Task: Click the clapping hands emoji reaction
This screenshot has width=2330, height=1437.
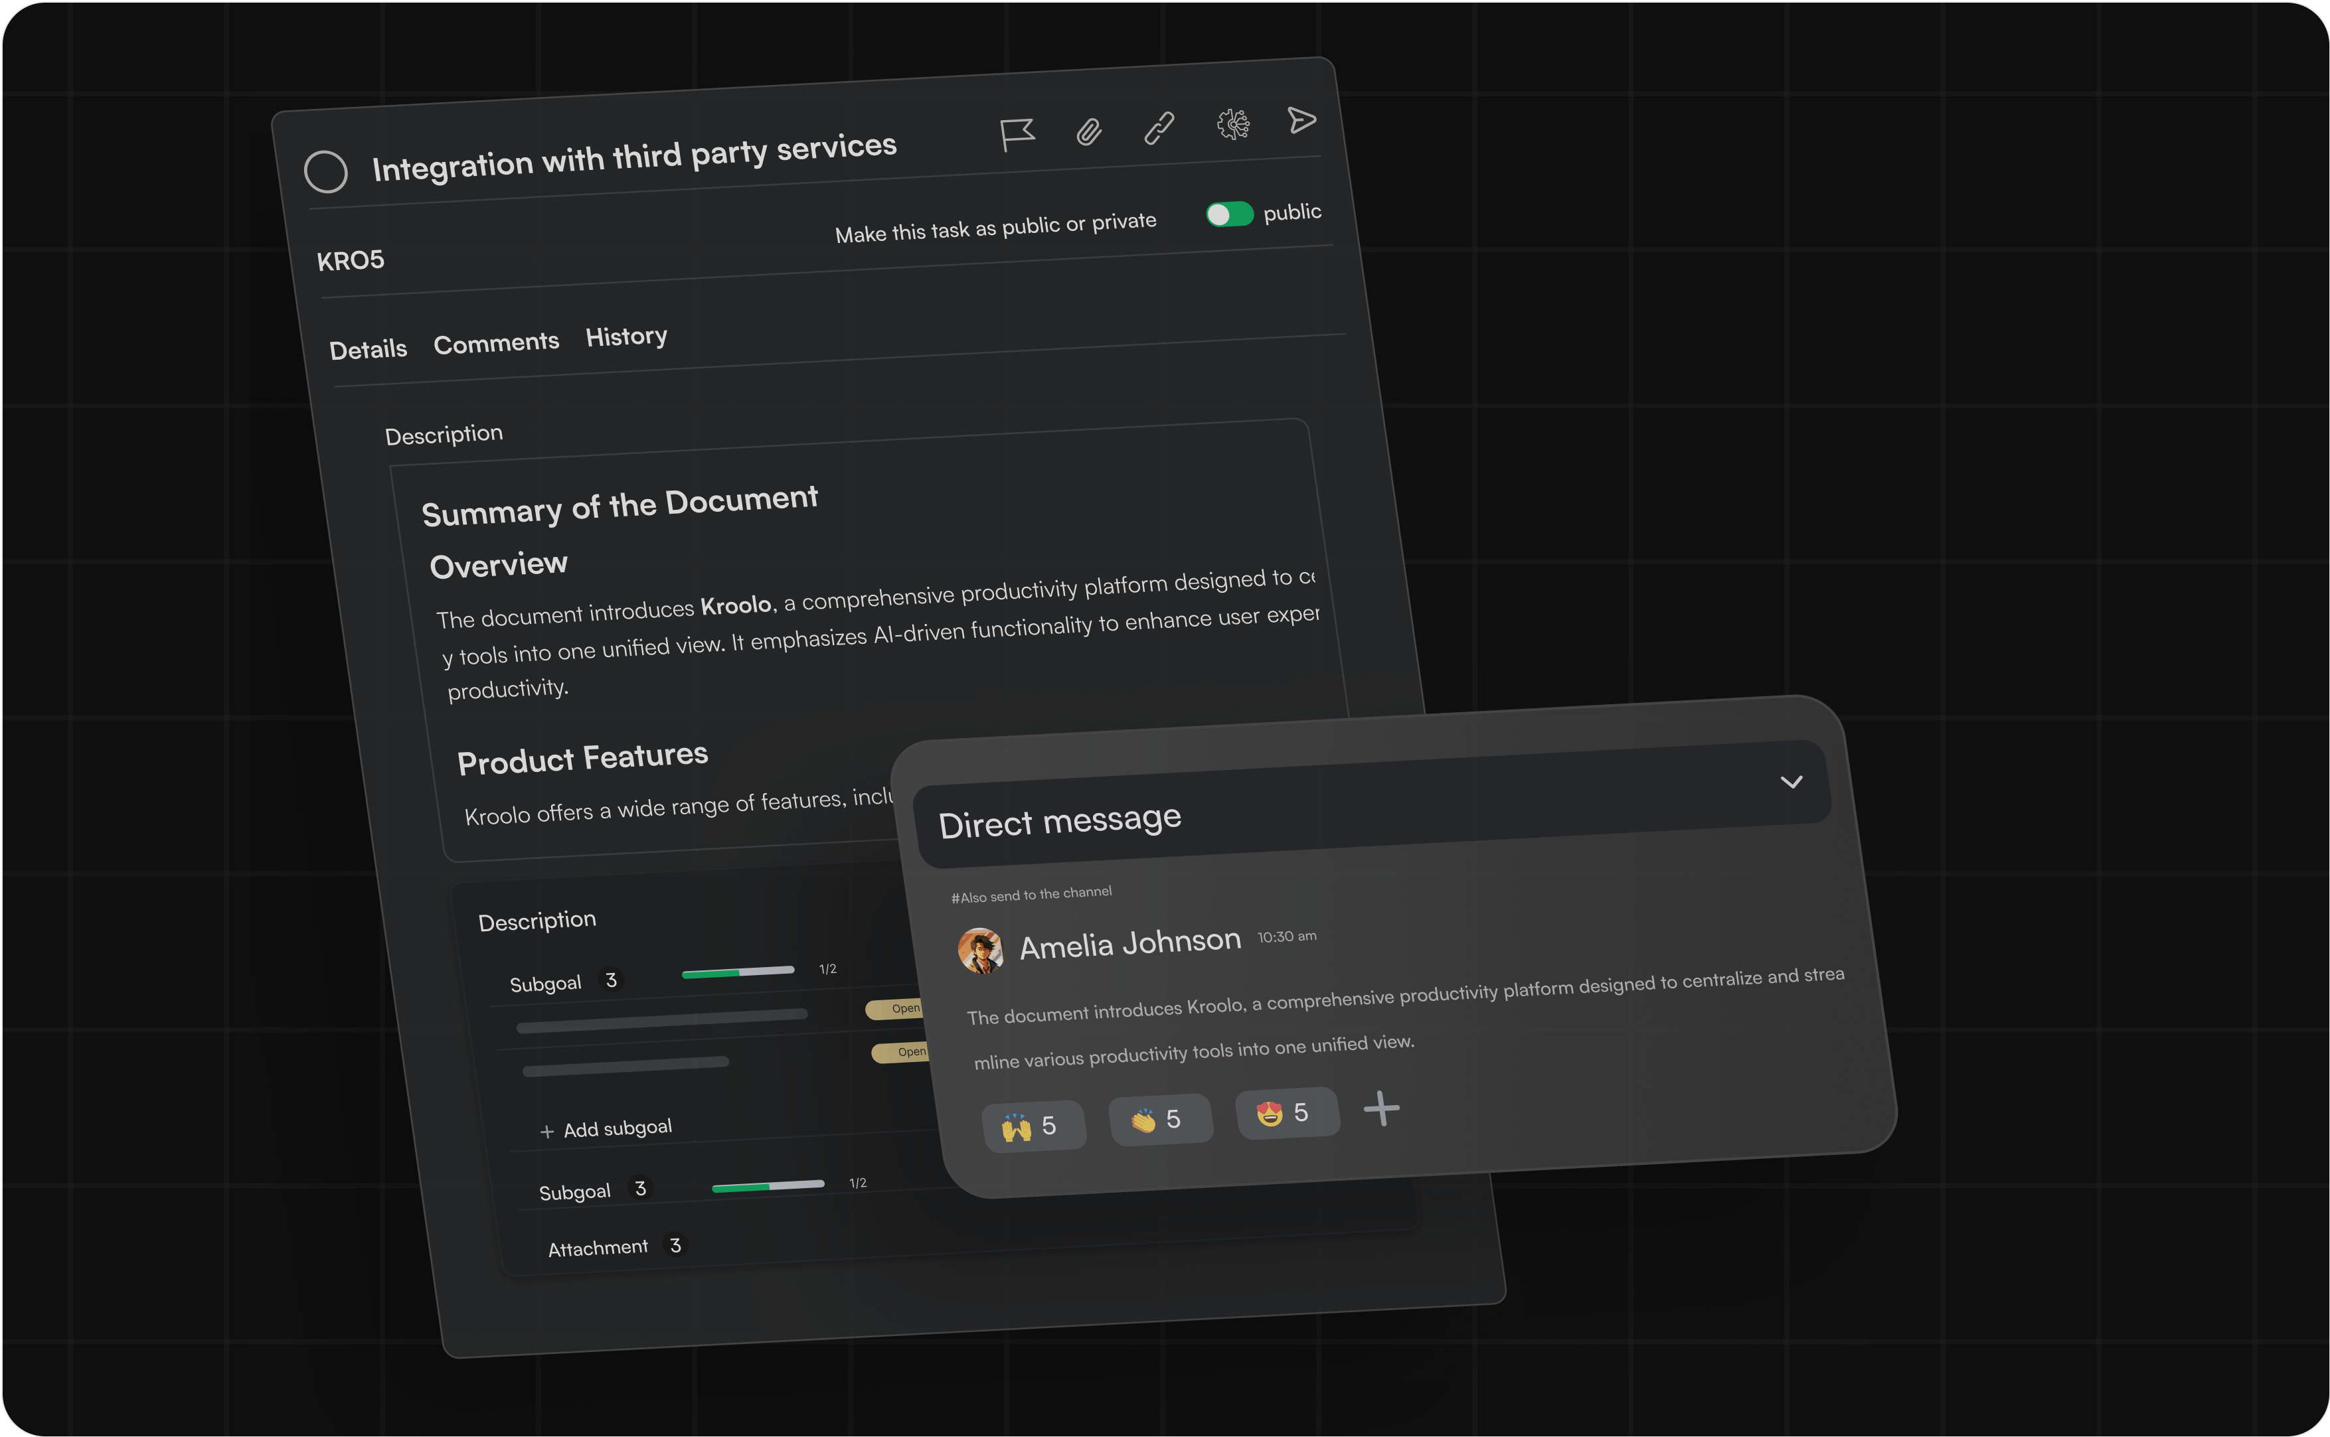Action: pos(1159,1120)
